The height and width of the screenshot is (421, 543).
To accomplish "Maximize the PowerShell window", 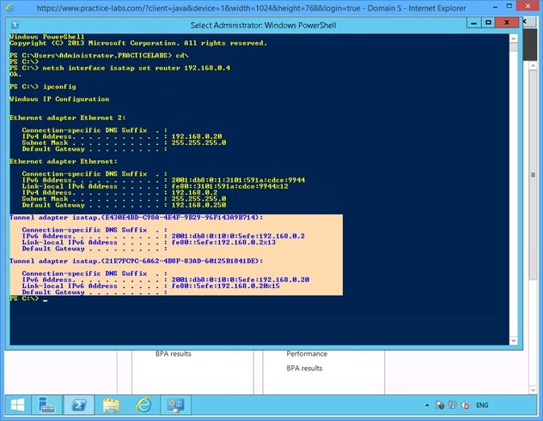I will (488, 23).
